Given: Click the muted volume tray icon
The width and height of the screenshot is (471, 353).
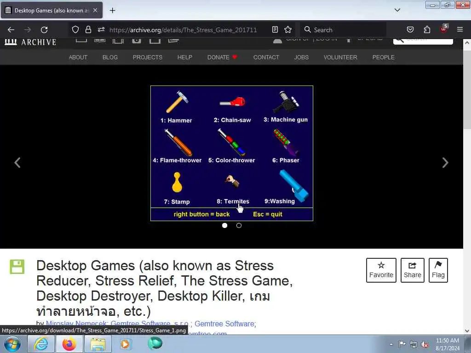Looking at the screenshot, I should click(425, 344).
